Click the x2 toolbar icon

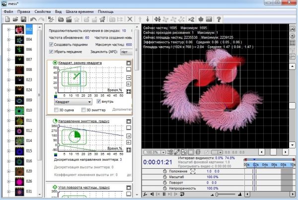pyautogui.click(x=191, y=19)
